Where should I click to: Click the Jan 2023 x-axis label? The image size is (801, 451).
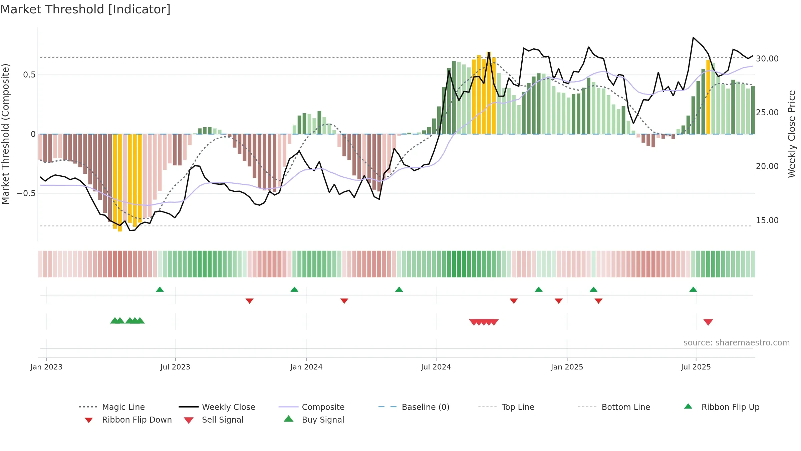click(x=46, y=367)
